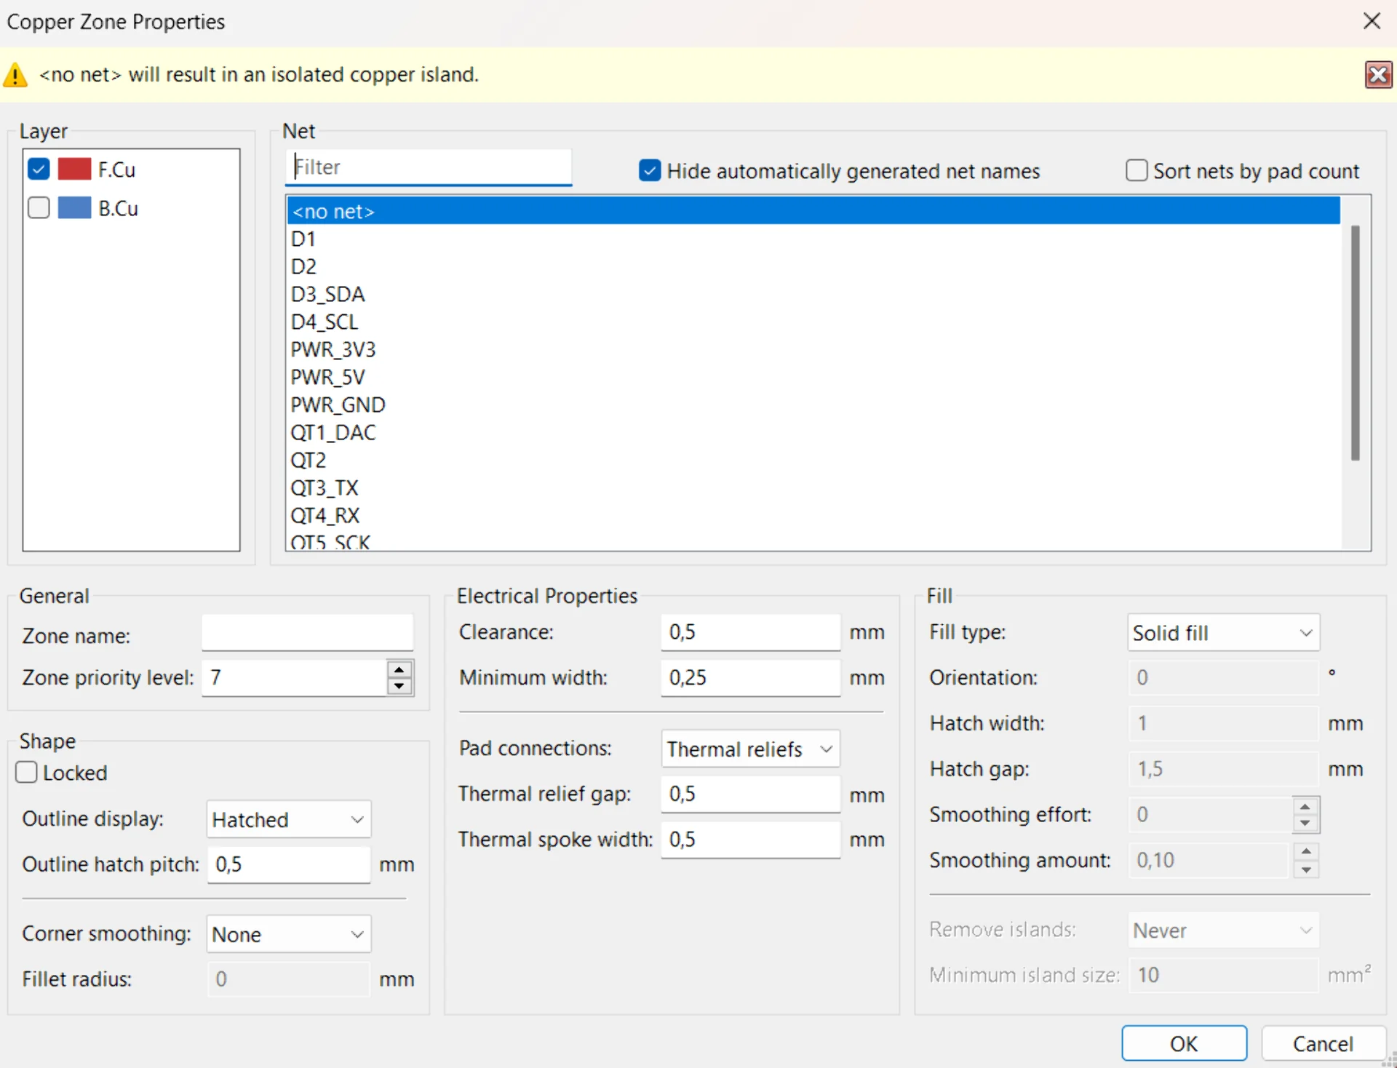Dismiss the no-net warning with red X
The width and height of the screenshot is (1397, 1068).
click(x=1377, y=75)
